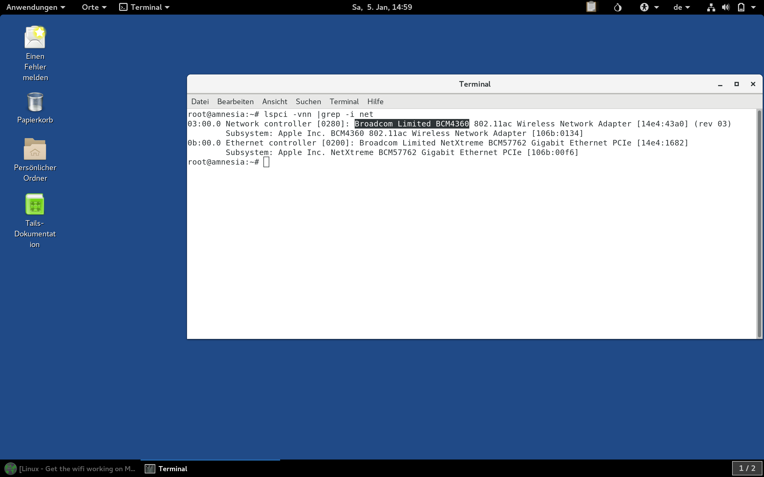Click '[14e4:43a0]' device ID text
Screen dimensions: 764x477
pyautogui.click(x=662, y=124)
